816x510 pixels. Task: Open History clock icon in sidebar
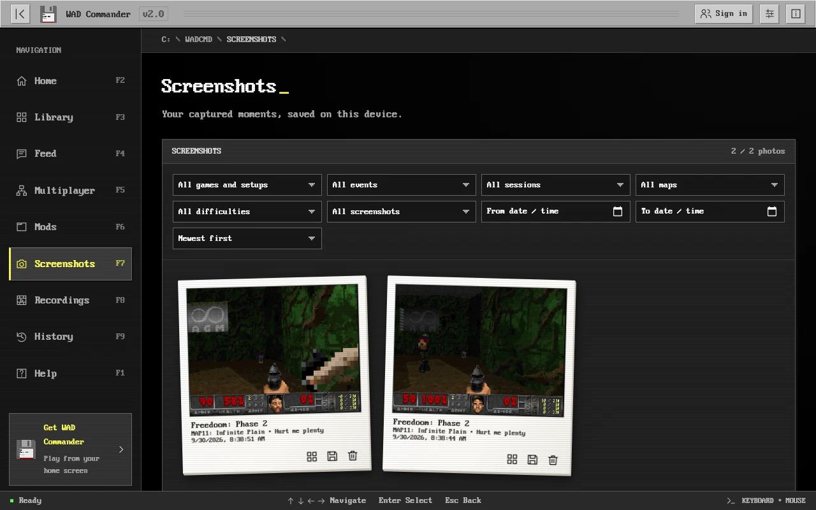22,337
